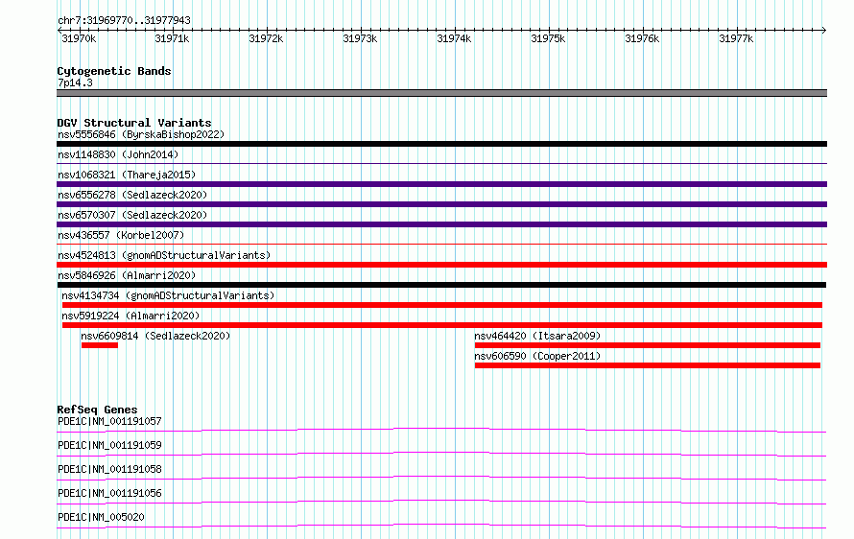This screenshot has width=854, height=539.
Task: Click the purple bar under nsv6570307
Action: tap(441, 224)
